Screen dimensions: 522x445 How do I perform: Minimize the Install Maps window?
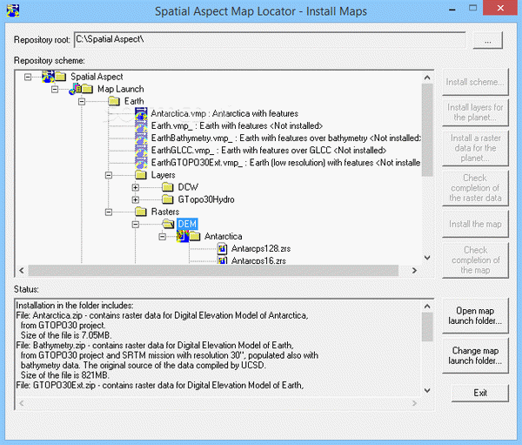click(x=452, y=9)
